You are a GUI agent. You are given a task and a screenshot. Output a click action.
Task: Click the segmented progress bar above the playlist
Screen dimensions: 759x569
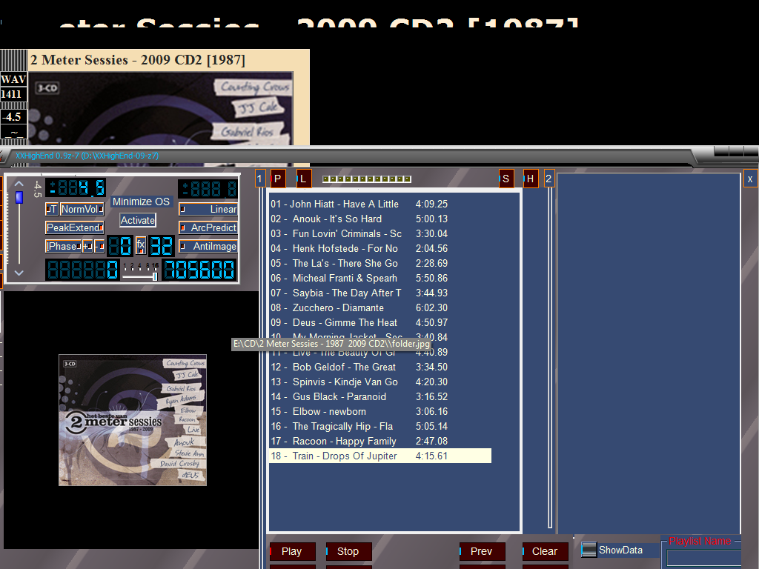[367, 179]
